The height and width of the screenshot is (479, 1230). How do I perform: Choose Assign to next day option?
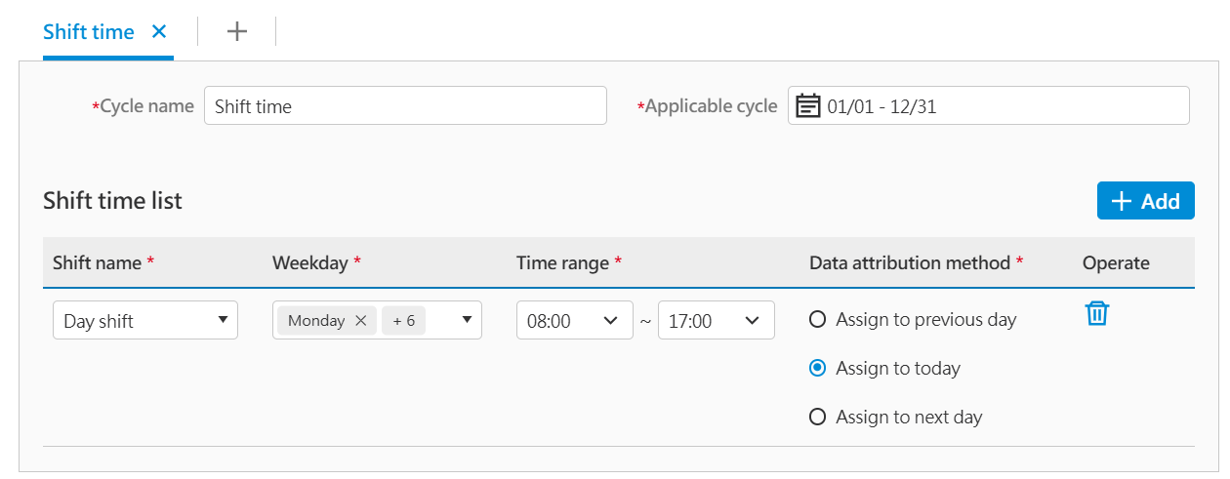click(x=818, y=417)
